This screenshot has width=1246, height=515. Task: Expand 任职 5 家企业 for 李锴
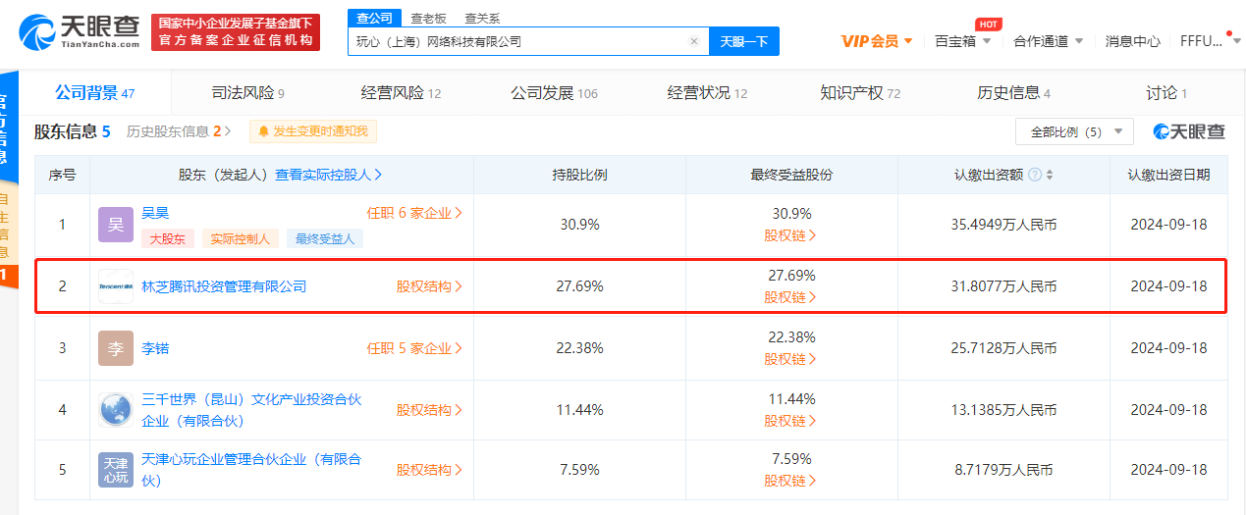click(x=414, y=348)
